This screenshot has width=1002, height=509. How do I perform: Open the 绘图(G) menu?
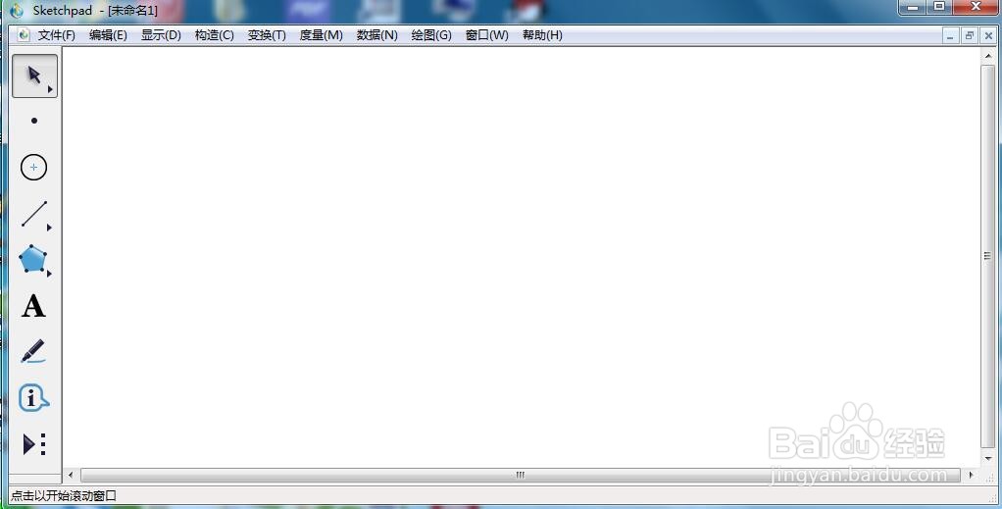431,35
